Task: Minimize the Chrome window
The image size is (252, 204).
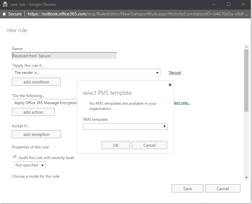Action: coord(213,4)
